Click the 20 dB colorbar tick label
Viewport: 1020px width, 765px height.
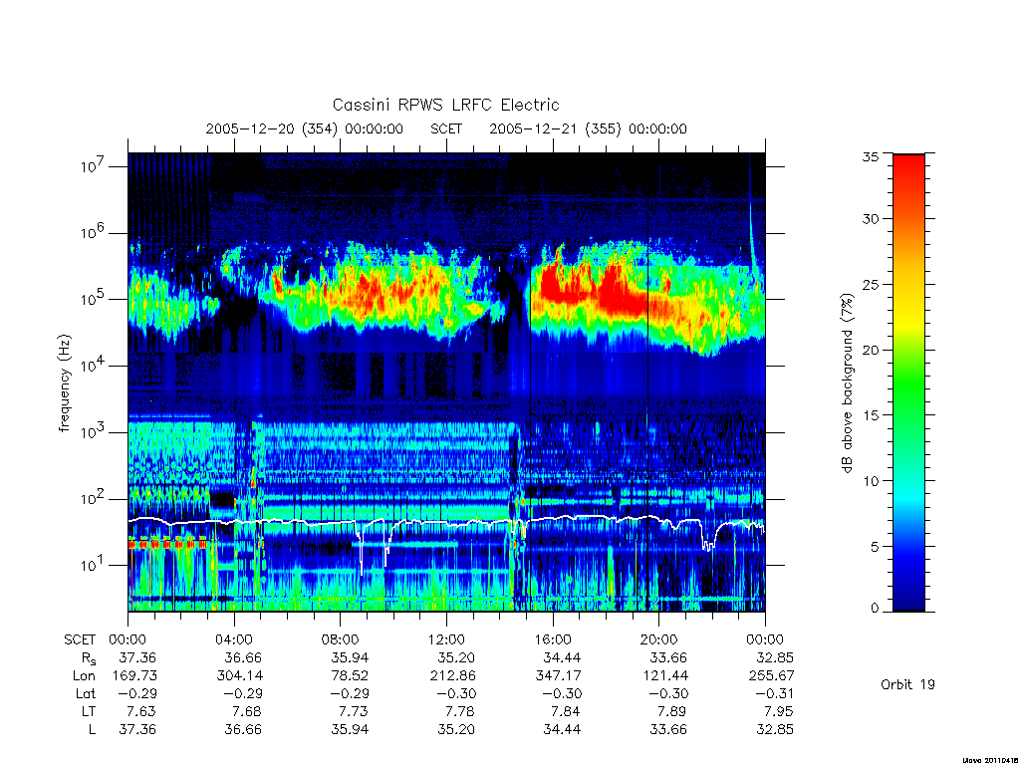870,350
